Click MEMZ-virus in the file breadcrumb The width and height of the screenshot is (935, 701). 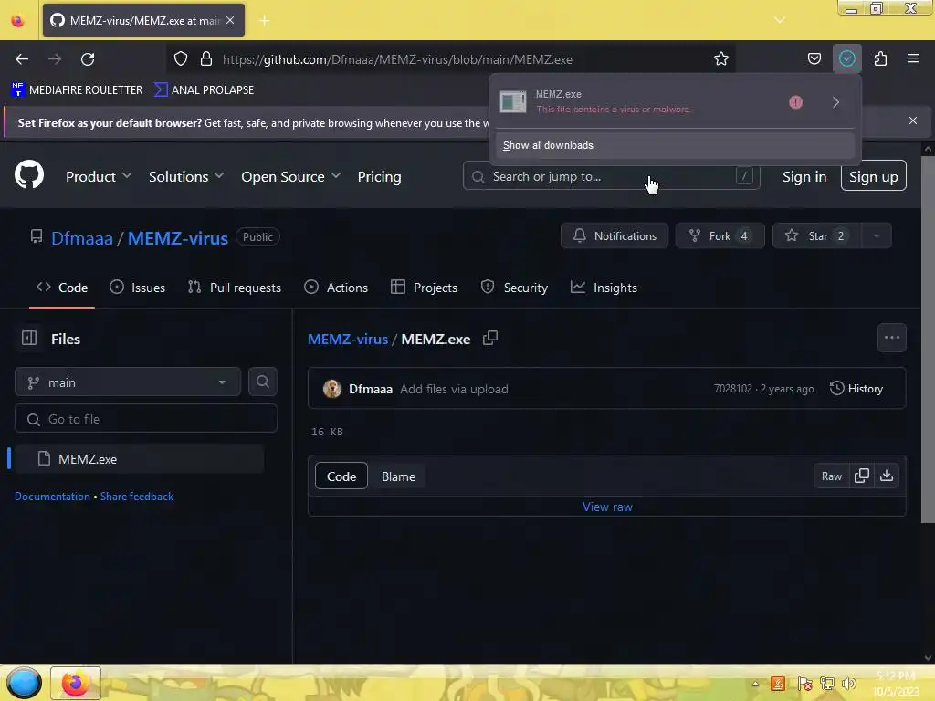coord(348,340)
